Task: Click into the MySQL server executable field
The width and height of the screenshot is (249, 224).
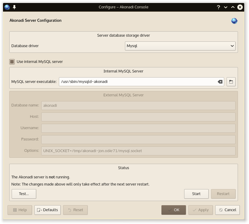Action: pyautogui.click(x=138, y=82)
